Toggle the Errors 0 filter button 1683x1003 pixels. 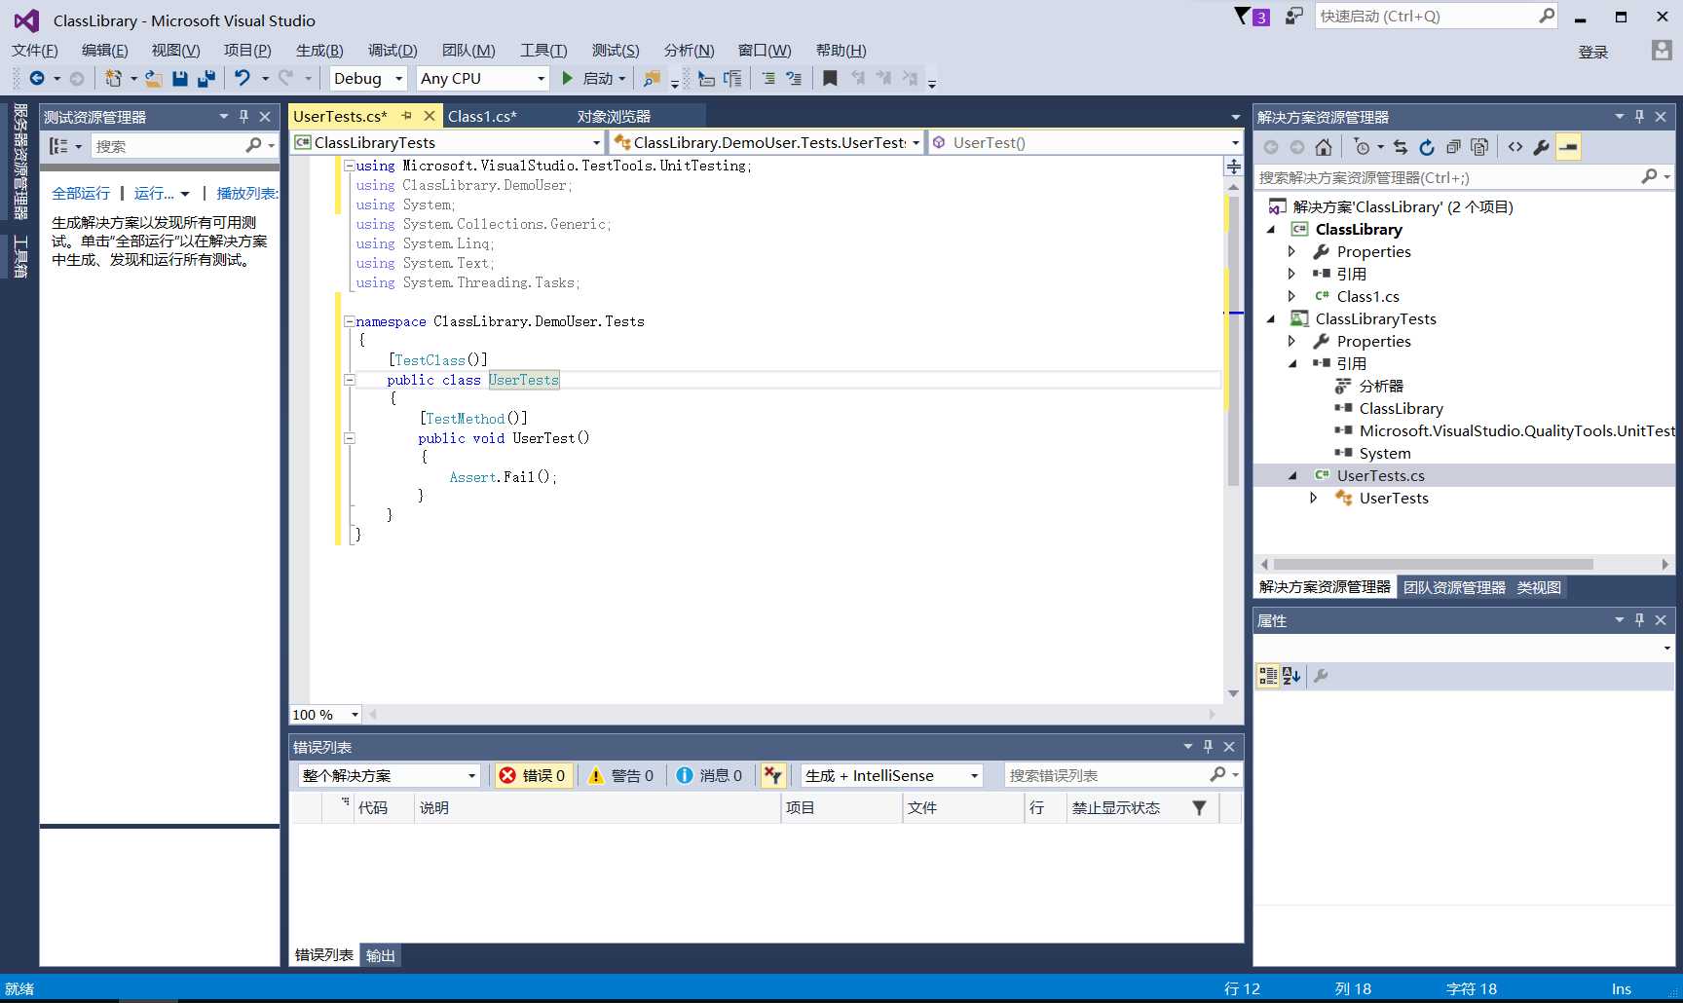(533, 775)
